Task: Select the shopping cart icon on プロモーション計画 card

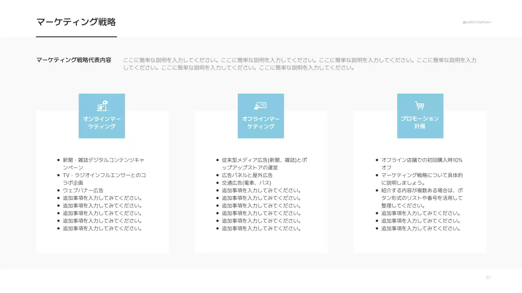Action: [420, 106]
